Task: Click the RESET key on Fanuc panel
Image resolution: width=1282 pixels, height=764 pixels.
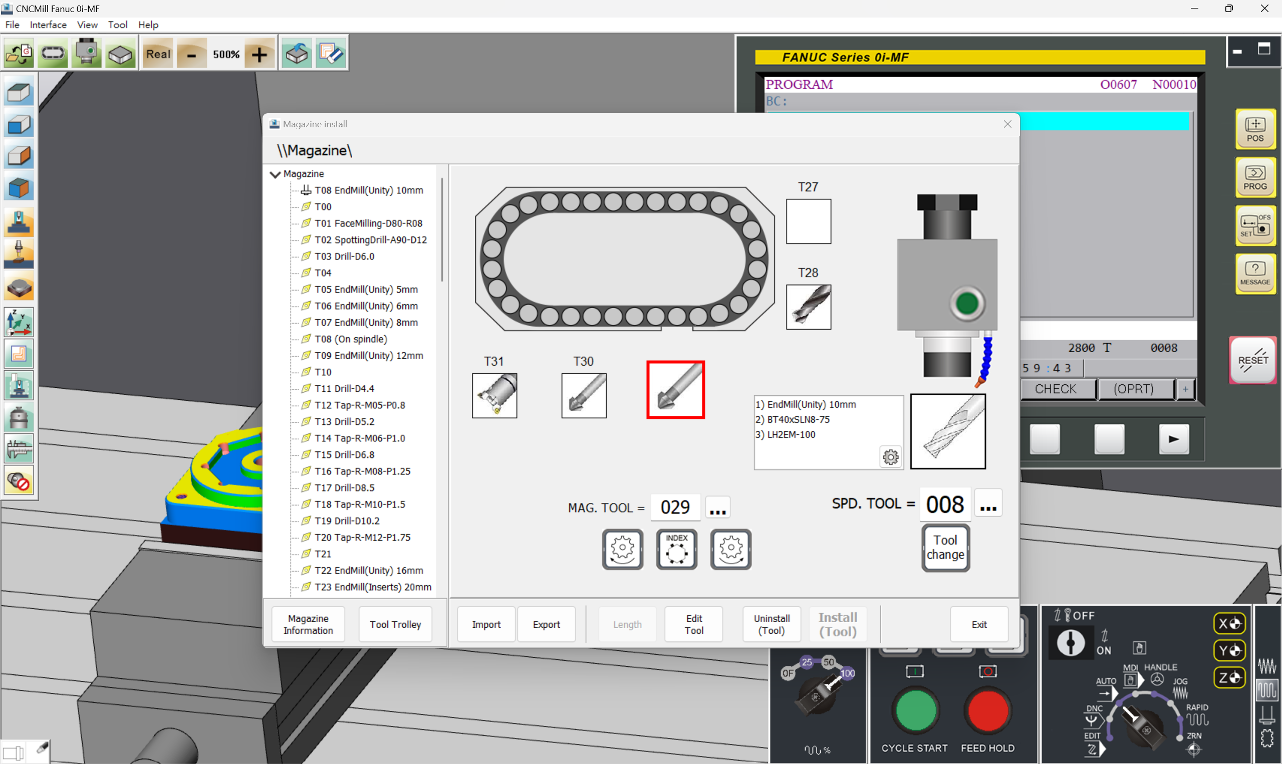Action: pos(1252,360)
